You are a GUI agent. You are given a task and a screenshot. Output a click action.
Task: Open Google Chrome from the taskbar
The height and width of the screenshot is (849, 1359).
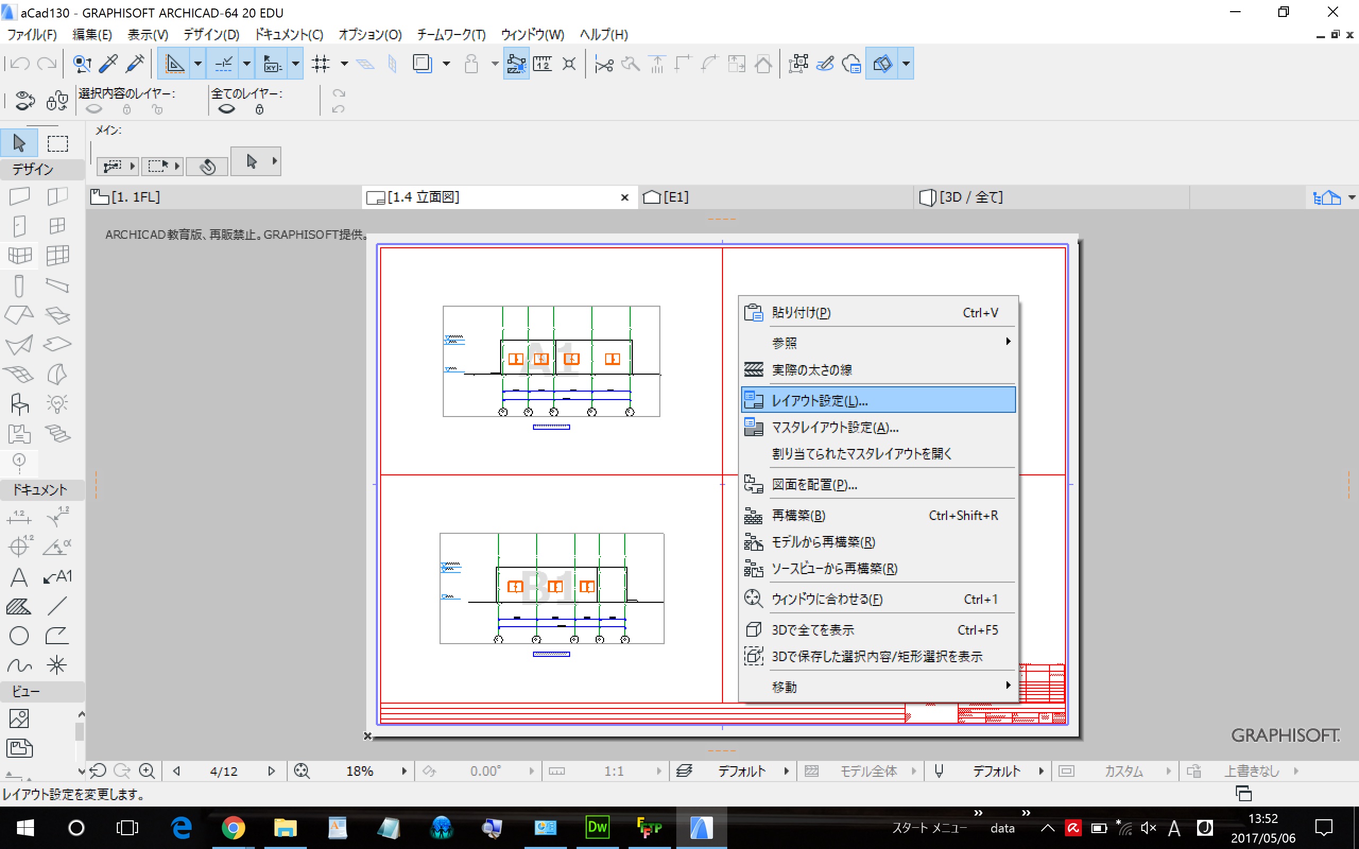coord(233,828)
